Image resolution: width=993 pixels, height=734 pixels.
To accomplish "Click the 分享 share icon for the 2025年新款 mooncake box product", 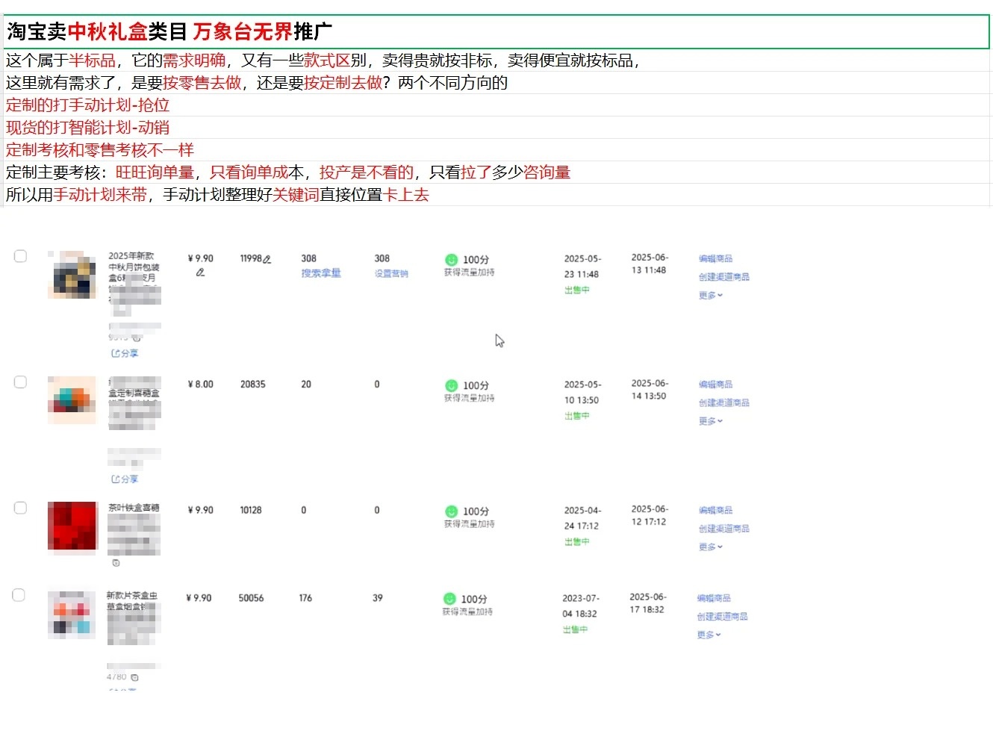I will click(x=125, y=353).
